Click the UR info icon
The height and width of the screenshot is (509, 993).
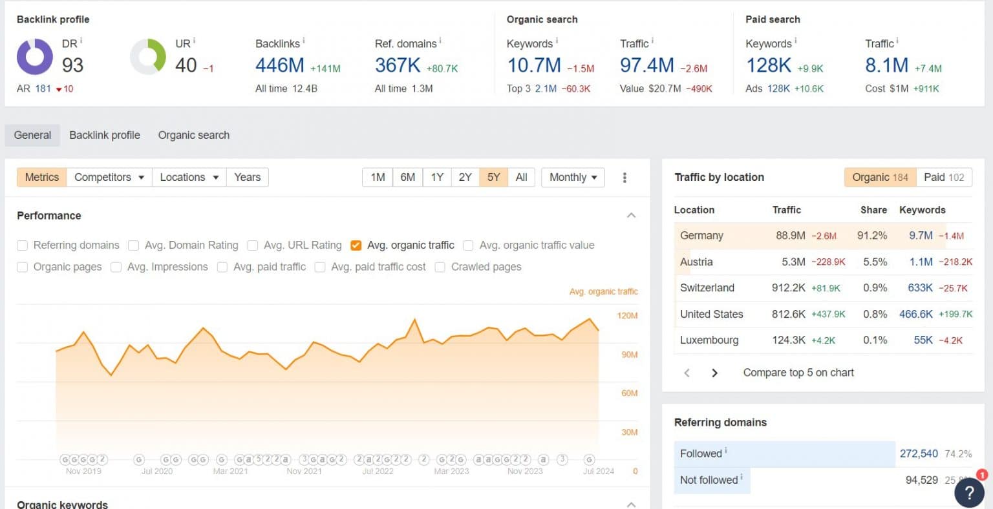tap(193, 39)
